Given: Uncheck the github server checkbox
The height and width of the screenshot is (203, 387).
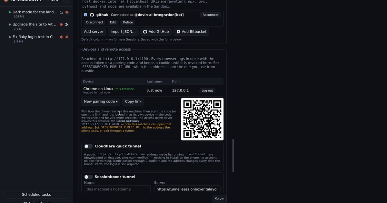Looking at the screenshot, I should pyautogui.click(x=85, y=15).
